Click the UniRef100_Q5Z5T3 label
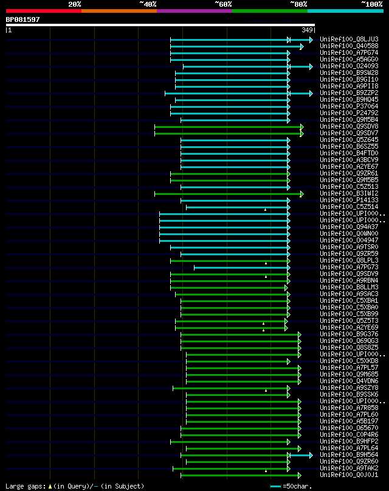This screenshot has width=389, height=491. click(349, 320)
